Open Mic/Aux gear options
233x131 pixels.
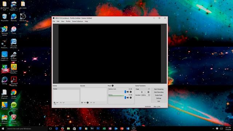click(x=131, y=98)
